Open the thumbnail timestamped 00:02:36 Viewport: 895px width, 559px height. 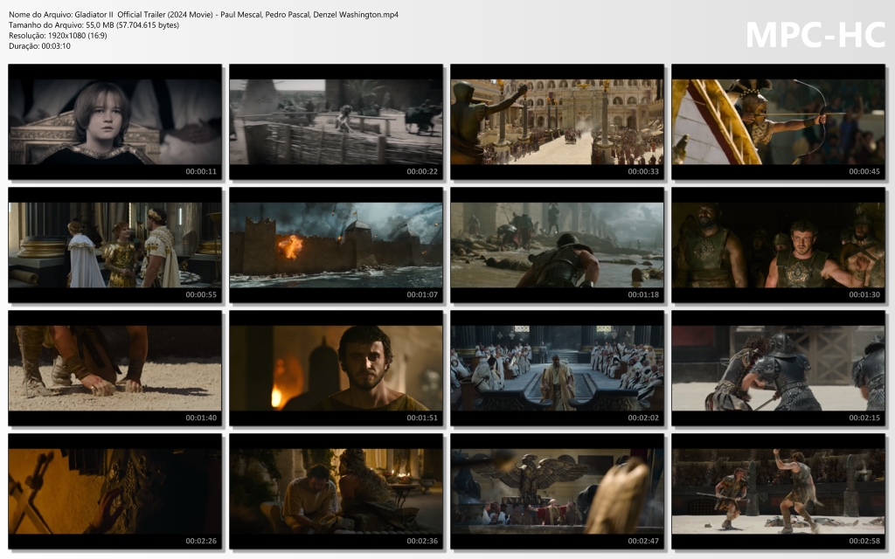click(x=336, y=491)
